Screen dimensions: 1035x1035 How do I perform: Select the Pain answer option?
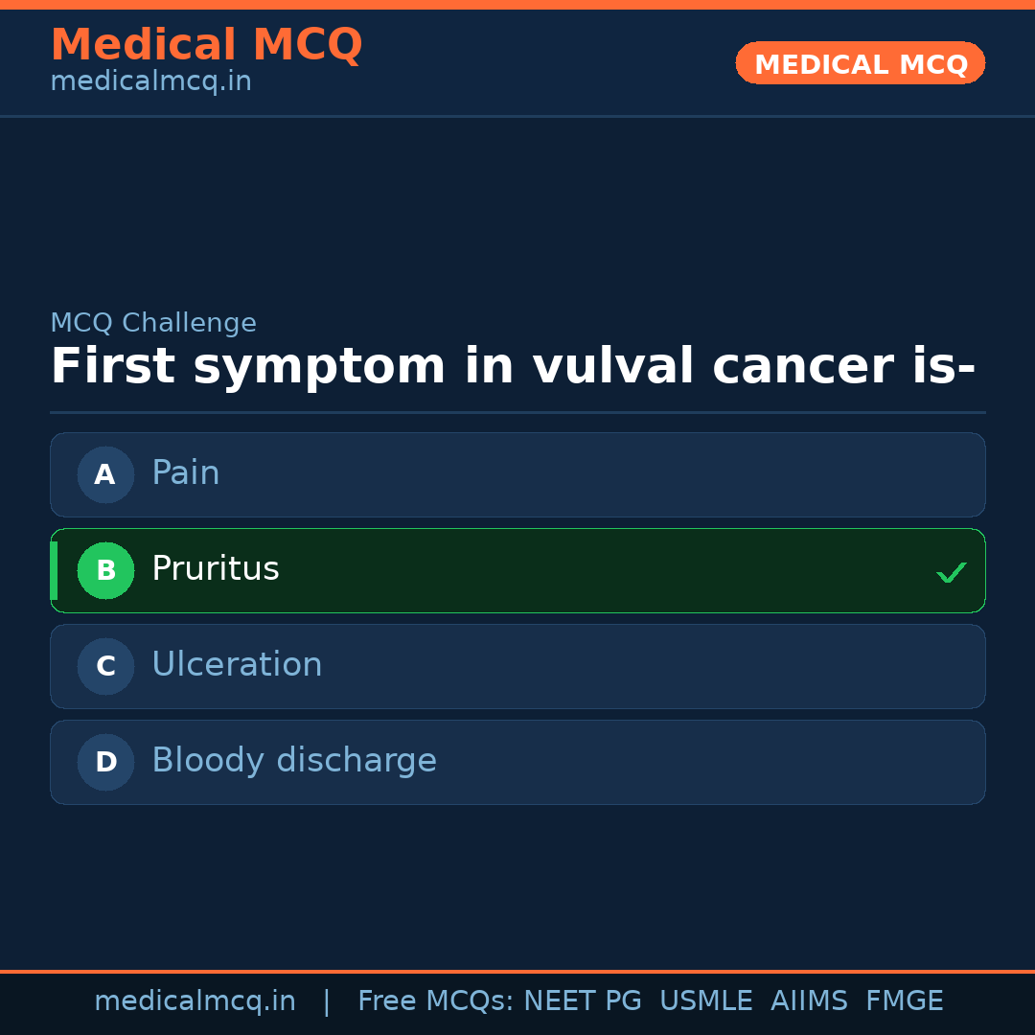[x=517, y=473]
